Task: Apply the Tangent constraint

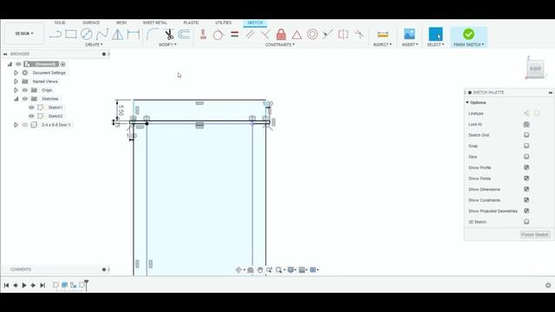Action: pyautogui.click(x=219, y=35)
